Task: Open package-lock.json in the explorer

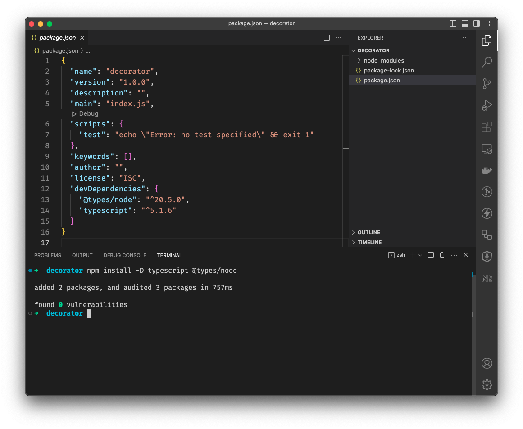Action: click(x=412, y=70)
